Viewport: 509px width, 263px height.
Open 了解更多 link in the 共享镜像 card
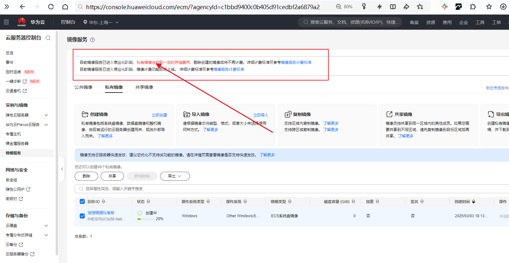click(x=406, y=136)
